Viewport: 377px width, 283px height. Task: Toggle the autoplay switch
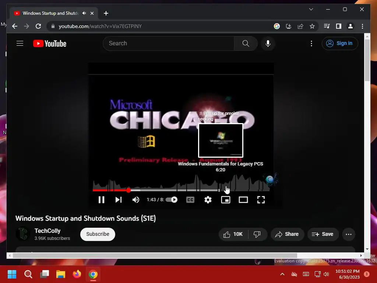coord(172,200)
